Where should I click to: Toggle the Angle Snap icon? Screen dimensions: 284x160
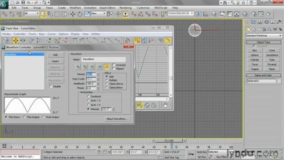pos(140,14)
